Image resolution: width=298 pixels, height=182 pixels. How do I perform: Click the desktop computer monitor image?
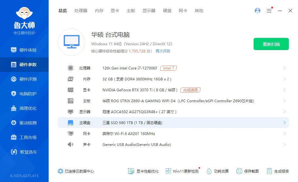pos(71,42)
